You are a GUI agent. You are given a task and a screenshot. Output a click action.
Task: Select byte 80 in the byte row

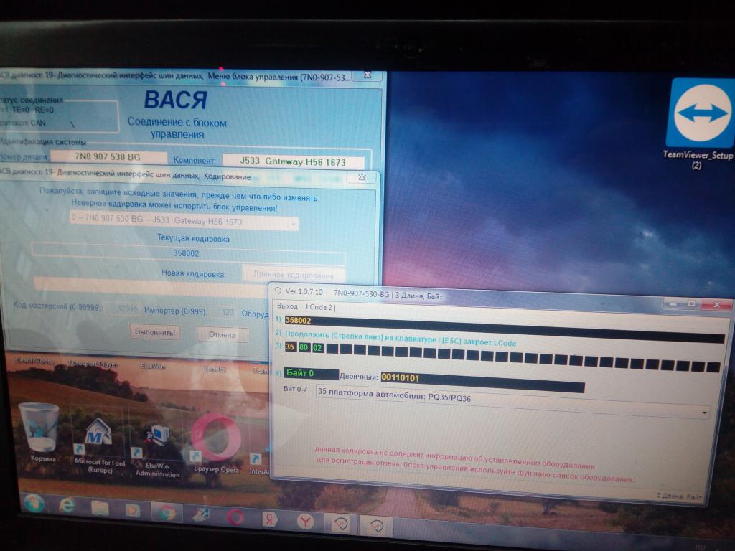pyautogui.click(x=304, y=348)
